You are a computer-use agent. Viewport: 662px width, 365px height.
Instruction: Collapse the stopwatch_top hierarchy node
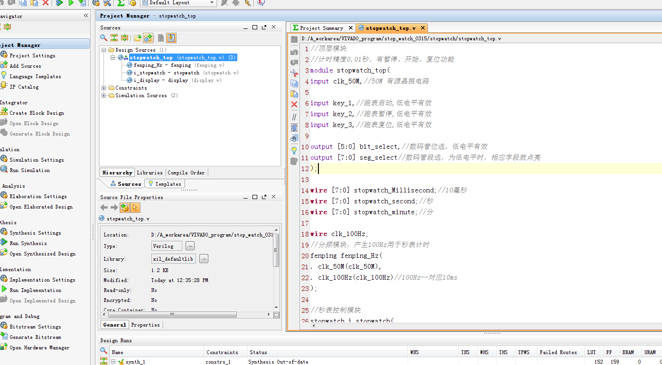coord(113,57)
